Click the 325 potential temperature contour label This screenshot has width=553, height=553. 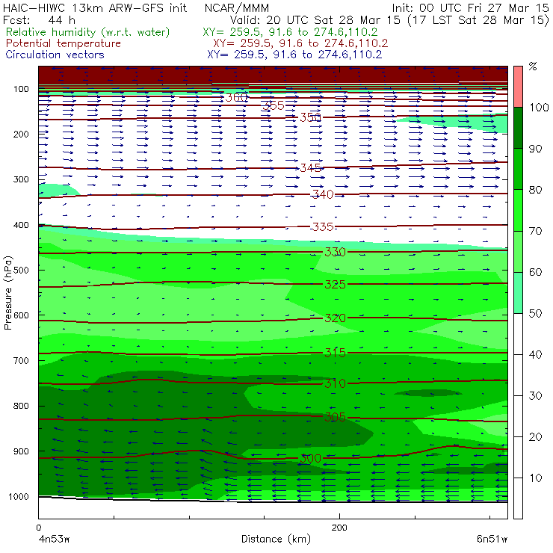click(335, 284)
